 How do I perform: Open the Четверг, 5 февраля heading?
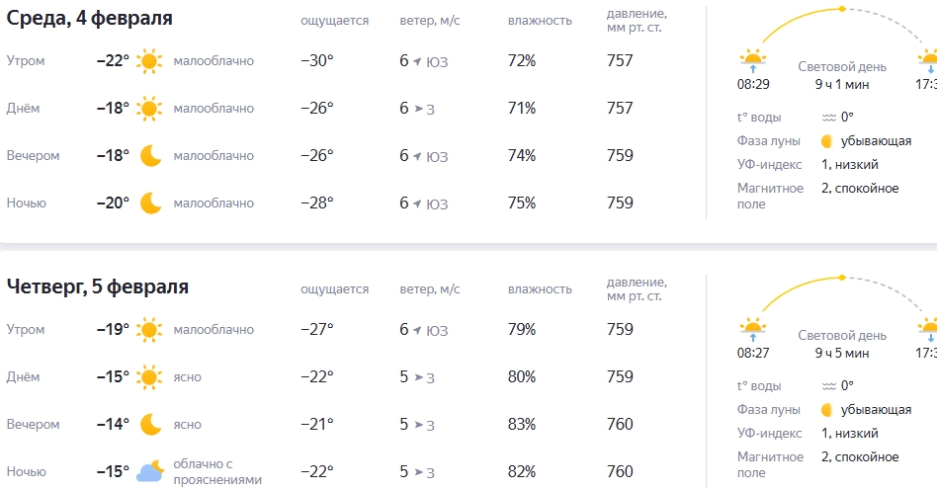point(98,286)
